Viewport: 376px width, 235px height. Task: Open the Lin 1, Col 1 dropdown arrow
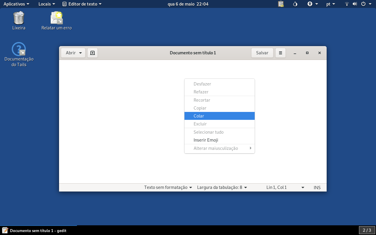(x=303, y=187)
